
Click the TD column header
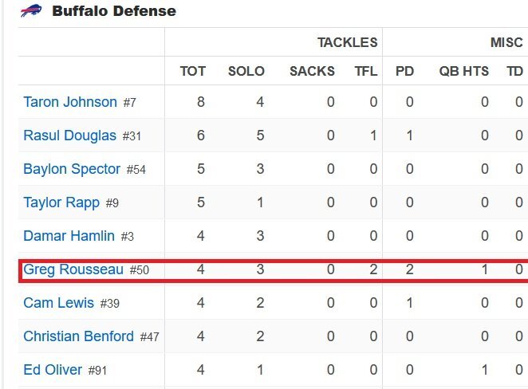[515, 71]
